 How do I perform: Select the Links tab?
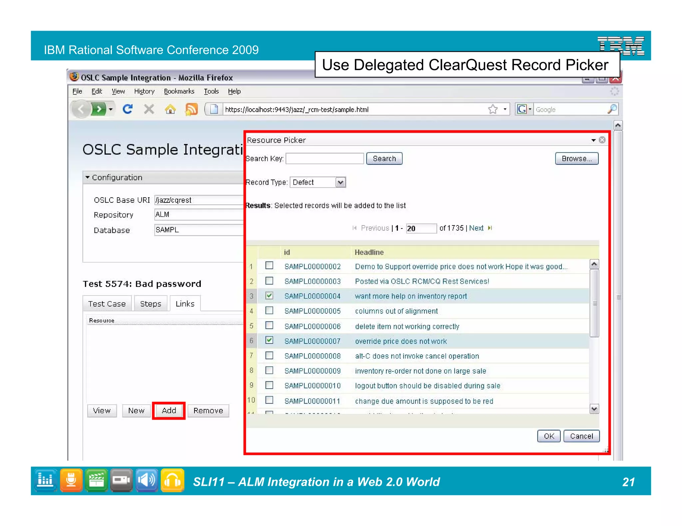tap(185, 304)
